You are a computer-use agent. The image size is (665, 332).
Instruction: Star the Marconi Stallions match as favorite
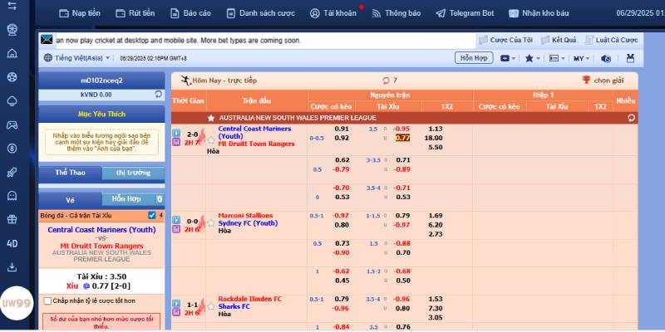pyautogui.click(x=211, y=222)
